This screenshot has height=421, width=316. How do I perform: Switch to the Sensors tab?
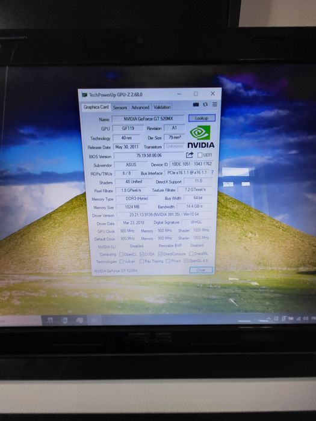120,108
